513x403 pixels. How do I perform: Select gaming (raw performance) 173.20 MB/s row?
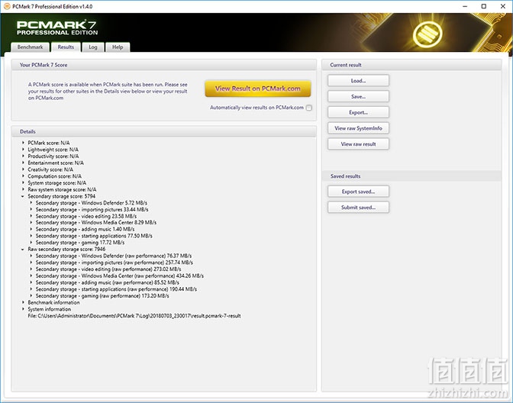point(102,295)
